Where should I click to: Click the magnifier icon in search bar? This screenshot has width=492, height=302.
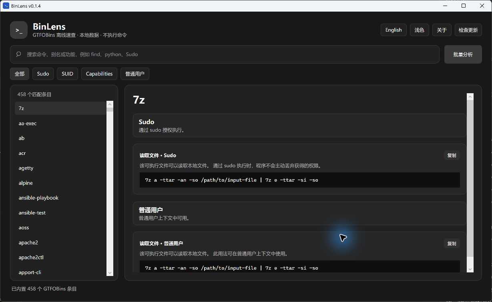coord(18,54)
